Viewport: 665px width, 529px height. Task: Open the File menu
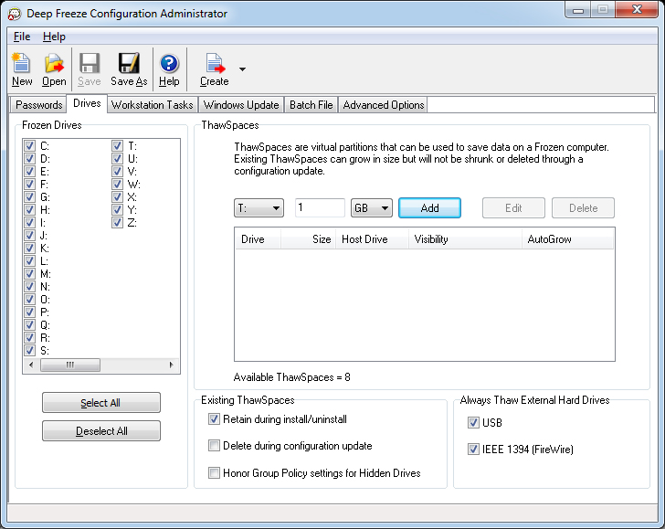(22, 37)
